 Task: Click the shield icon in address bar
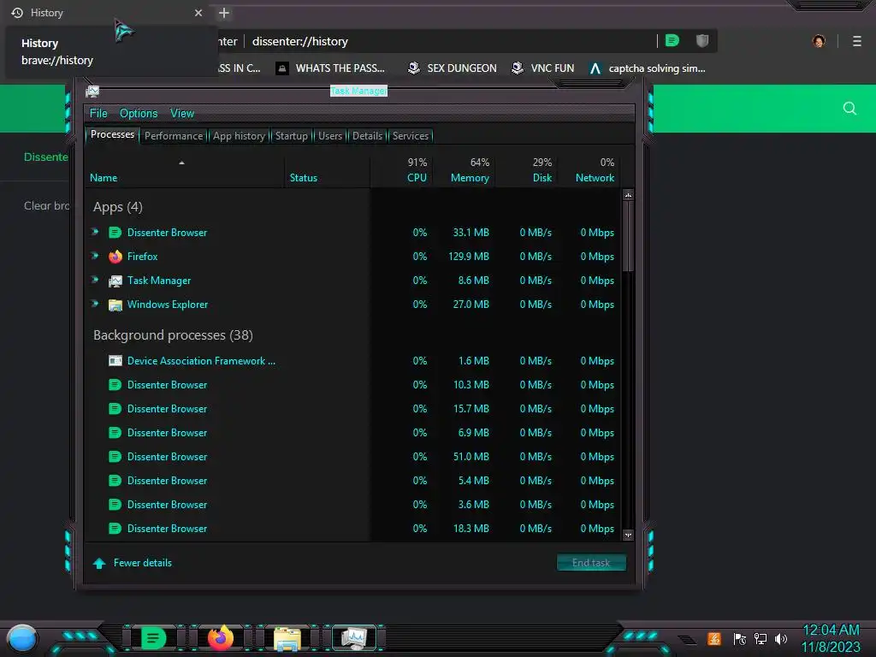pos(702,40)
